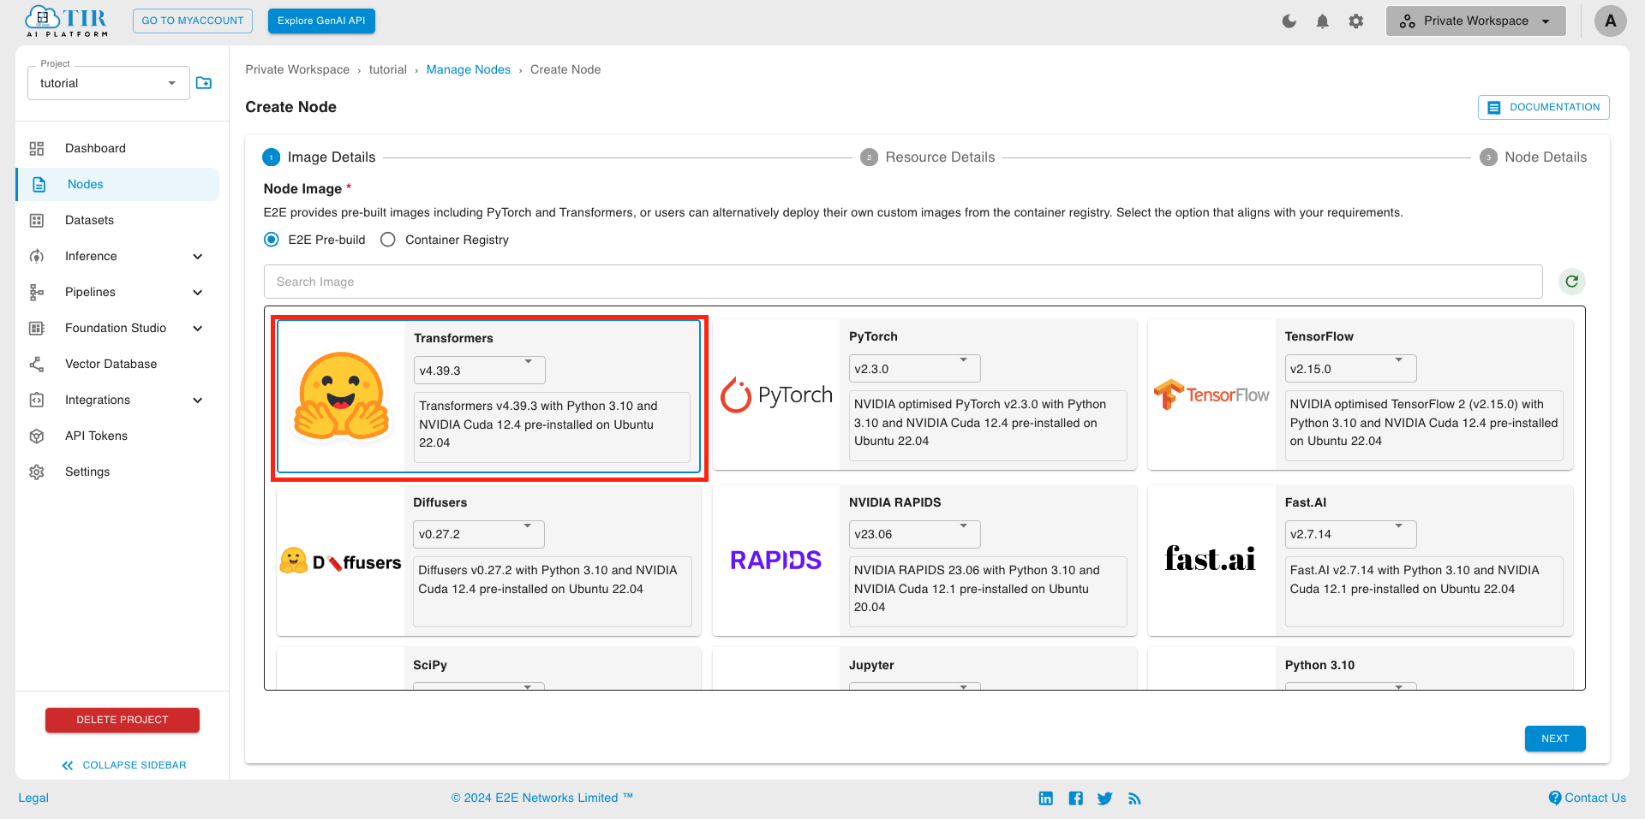Click the TIR AI Platform logo
The image size is (1645, 819).
[67, 21]
